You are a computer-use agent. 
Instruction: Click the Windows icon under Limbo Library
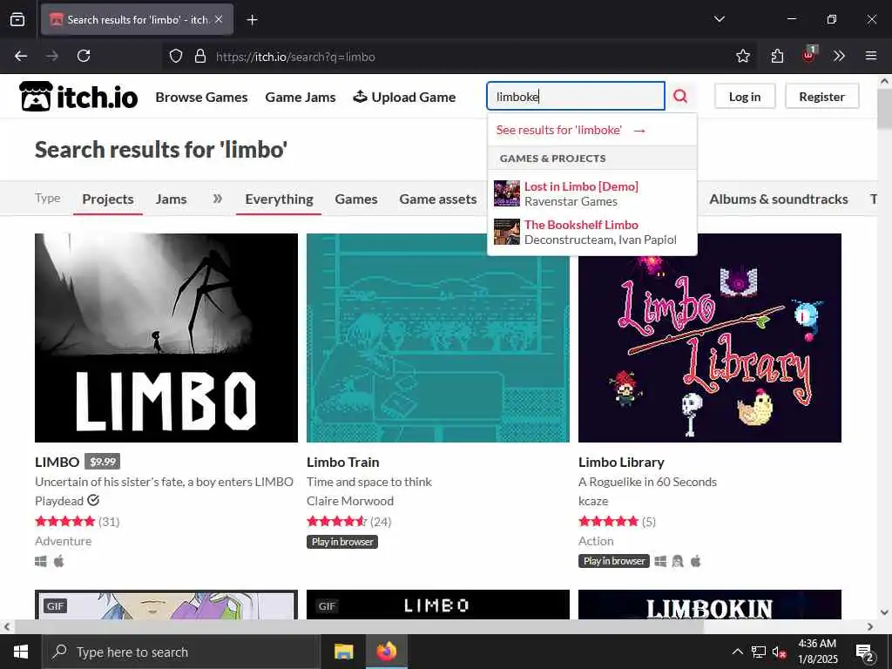pos(660,562)
